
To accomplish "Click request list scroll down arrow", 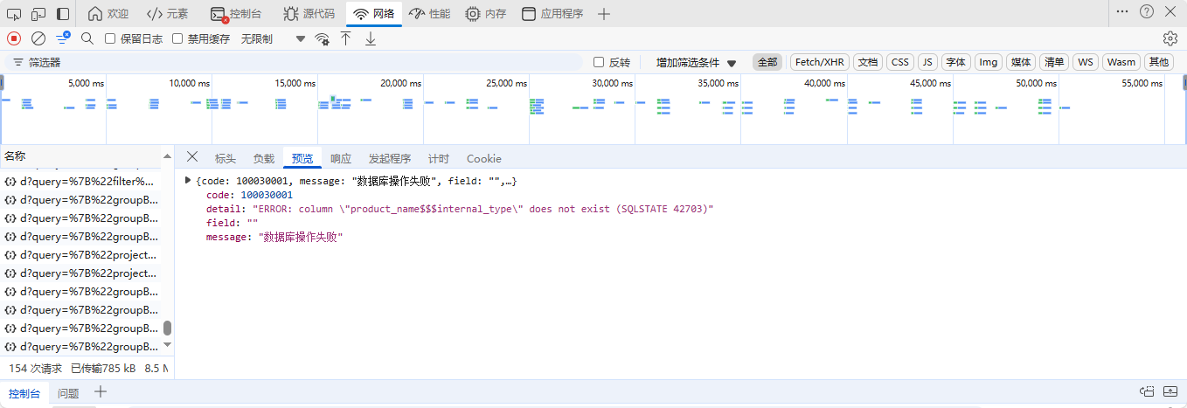I will click(168, 346).
